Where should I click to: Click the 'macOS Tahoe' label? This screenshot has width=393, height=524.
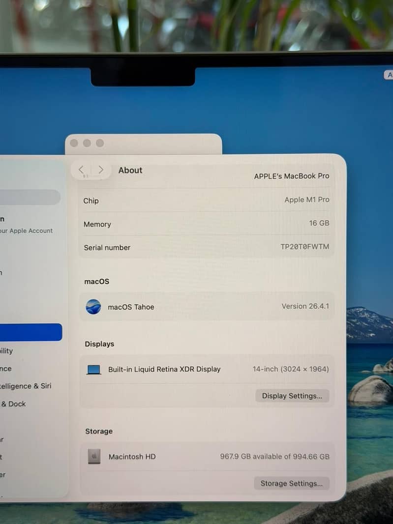pos(131,307)
